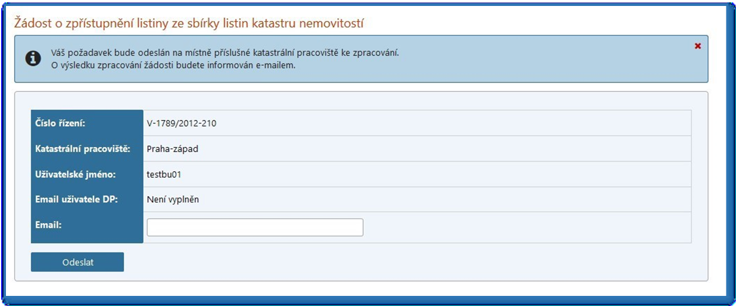This screenshot has width=736, height=306.
Task: Select the 'Email:' label cell
Action: pyautogui.click(x=86, y=227)
